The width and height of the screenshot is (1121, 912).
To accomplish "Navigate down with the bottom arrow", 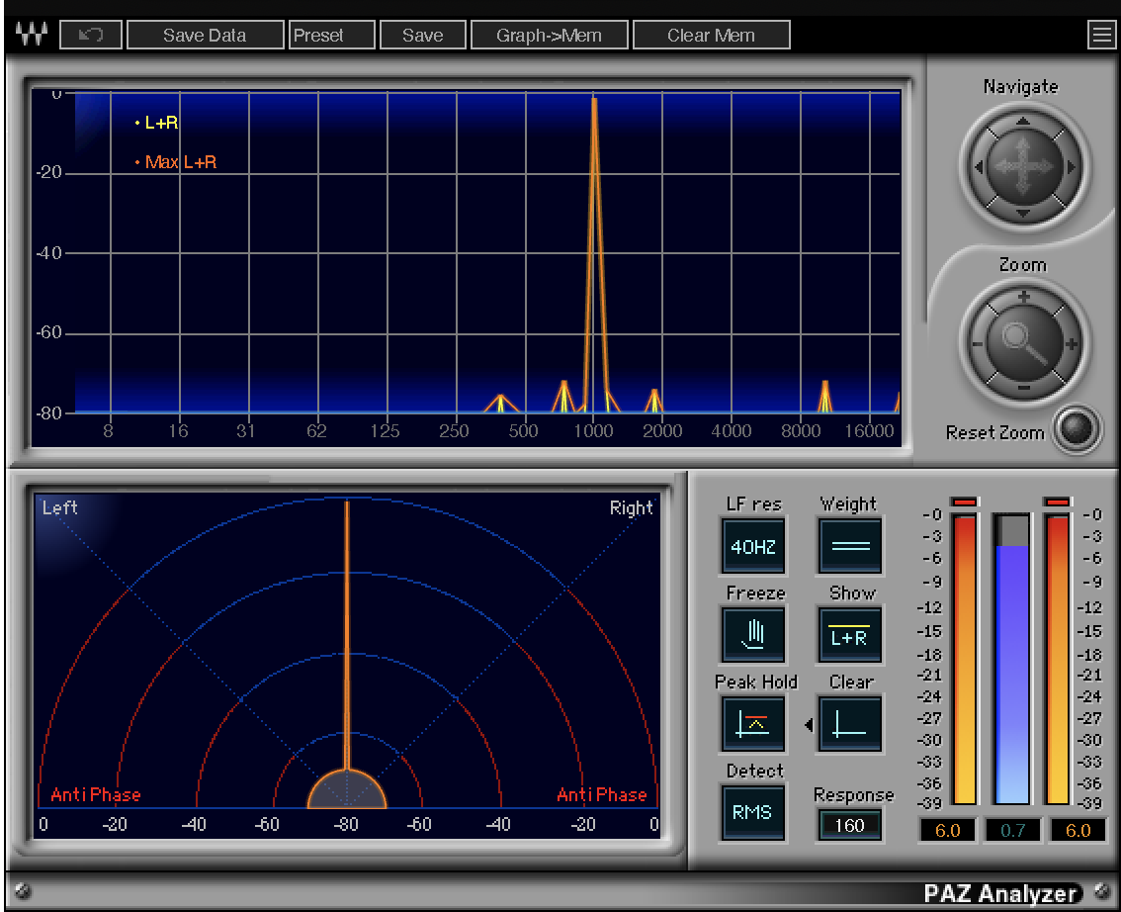I will (1023, 213).
